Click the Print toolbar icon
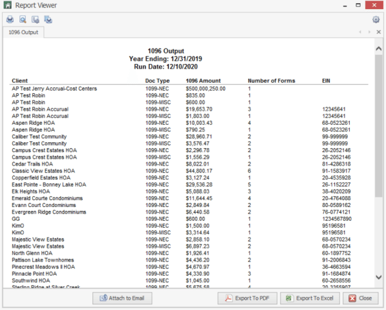This screenshot has width=386, height=310. pos(10,19)
